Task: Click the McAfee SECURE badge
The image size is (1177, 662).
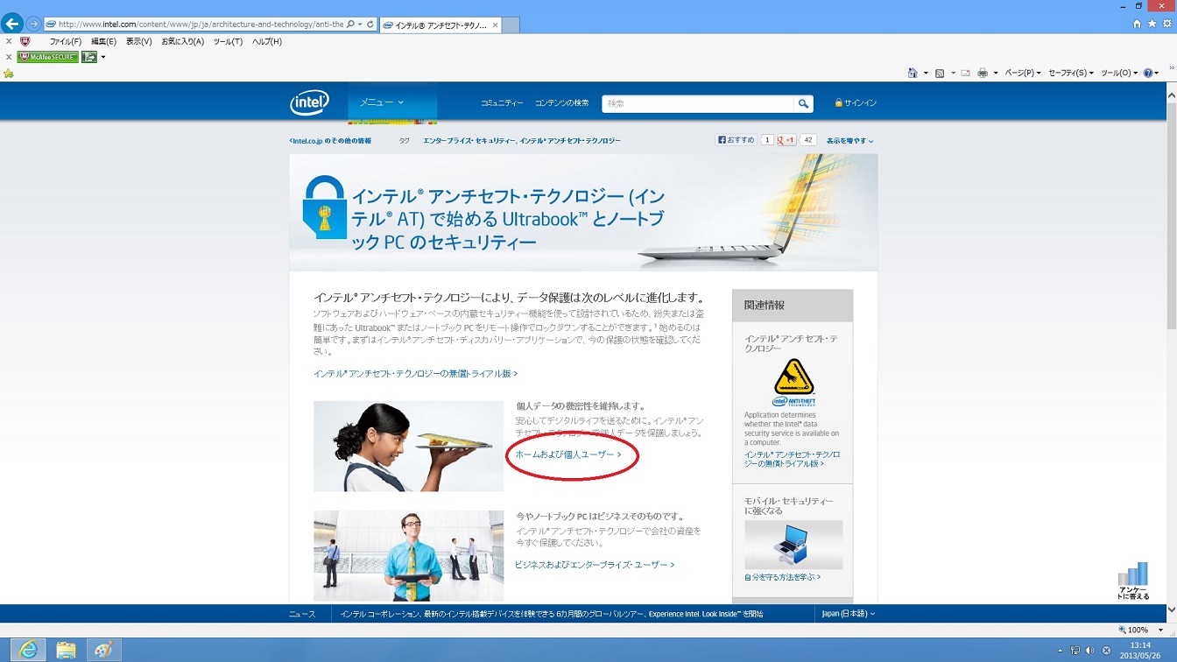Action: coord(47,57)
